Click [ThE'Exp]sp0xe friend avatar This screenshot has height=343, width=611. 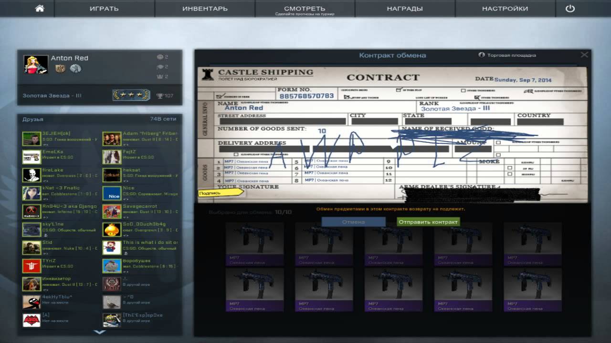[x=112, y=320]
